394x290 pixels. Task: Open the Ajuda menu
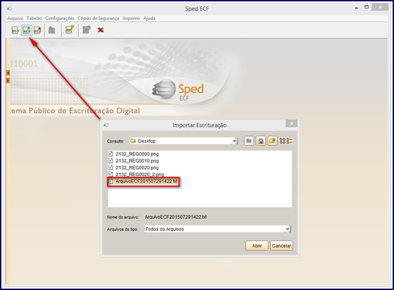[x=149, y=19]
